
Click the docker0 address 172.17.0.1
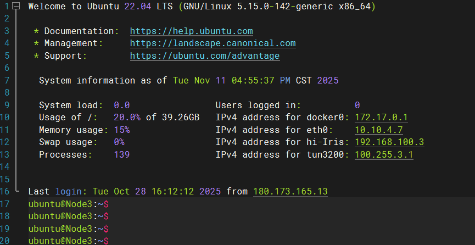381,118
